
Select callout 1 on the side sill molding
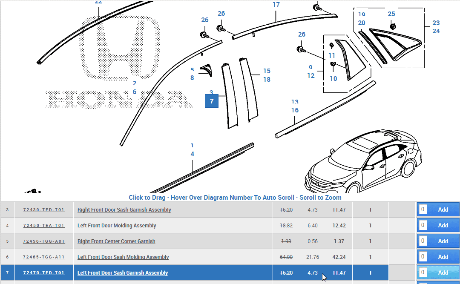coord(193,146)
